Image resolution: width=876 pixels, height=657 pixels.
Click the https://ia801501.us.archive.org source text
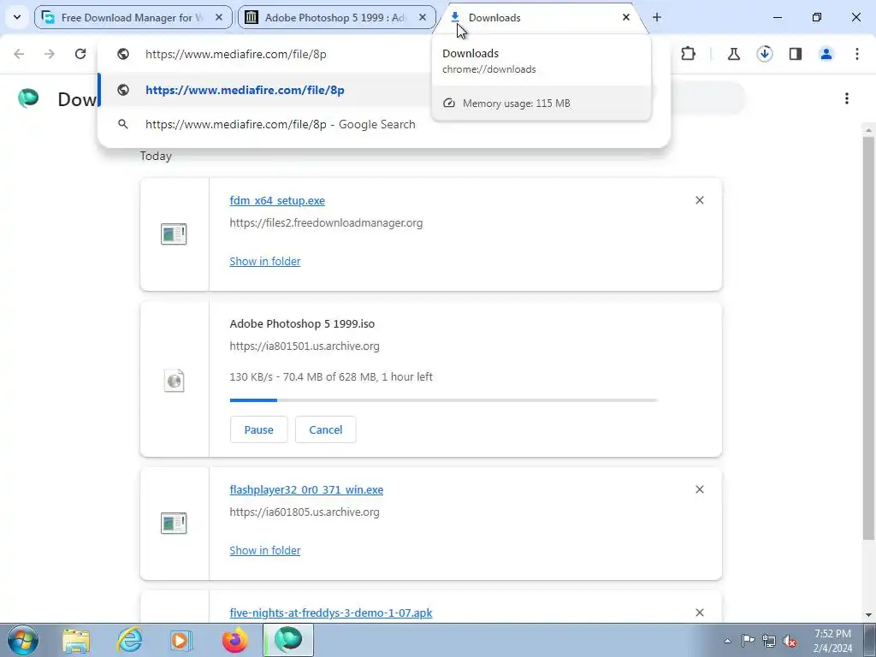coord(305,346)
